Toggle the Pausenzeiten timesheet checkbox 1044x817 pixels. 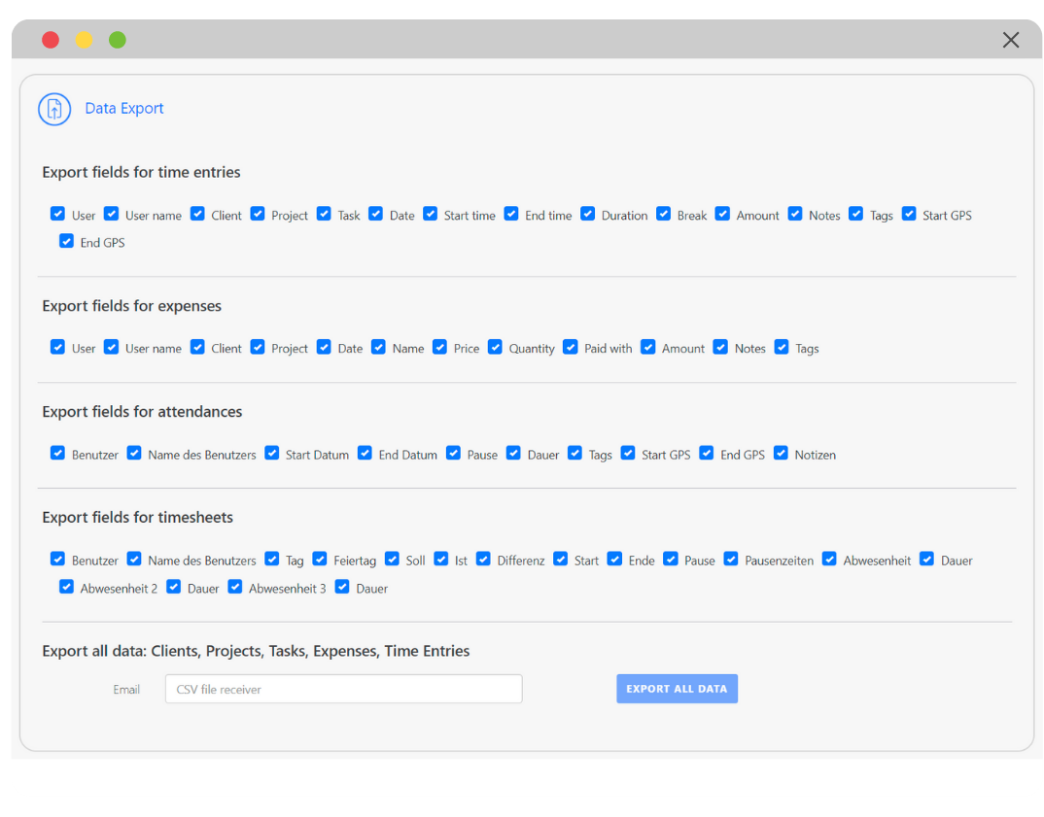tap(731, 559)
